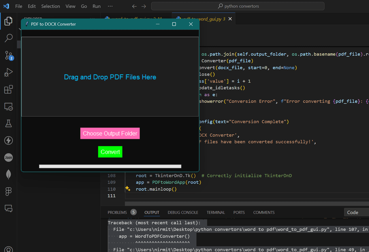Viewport: 369px width, 252px height.
Task: Open Source Control with 2 pending changes
Action: click(8, 55)
